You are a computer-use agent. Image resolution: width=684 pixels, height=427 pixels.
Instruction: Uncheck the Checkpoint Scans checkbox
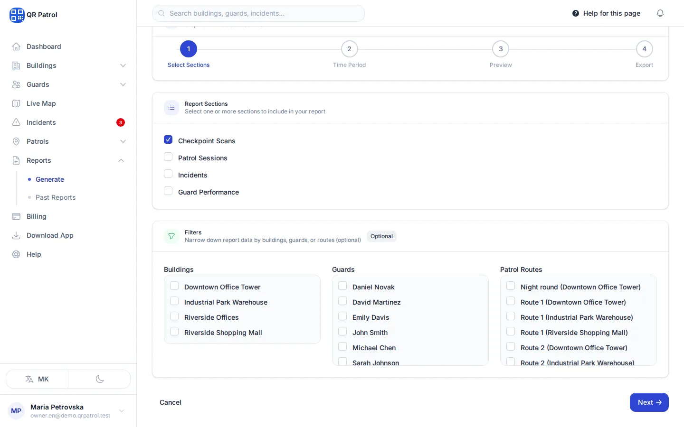(x=168, y=139)
